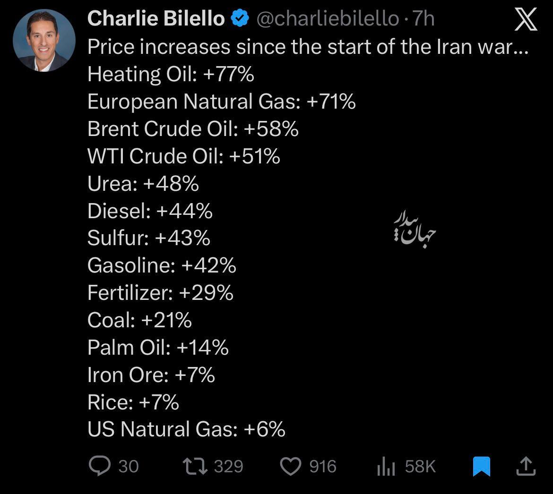The width and height of the screenshot is (553, 494).
Task: Click the "Heating Oil: +77%" line
Action: pos(171,74)
